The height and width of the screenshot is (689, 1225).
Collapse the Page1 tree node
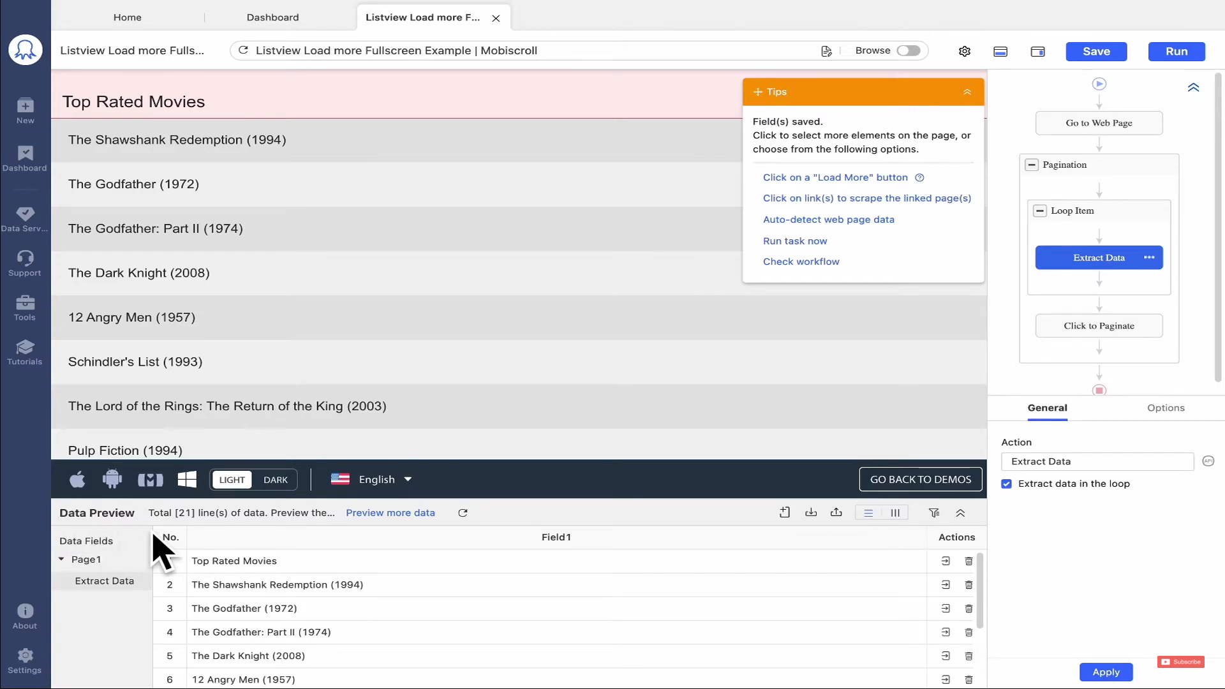pos(61,559)
